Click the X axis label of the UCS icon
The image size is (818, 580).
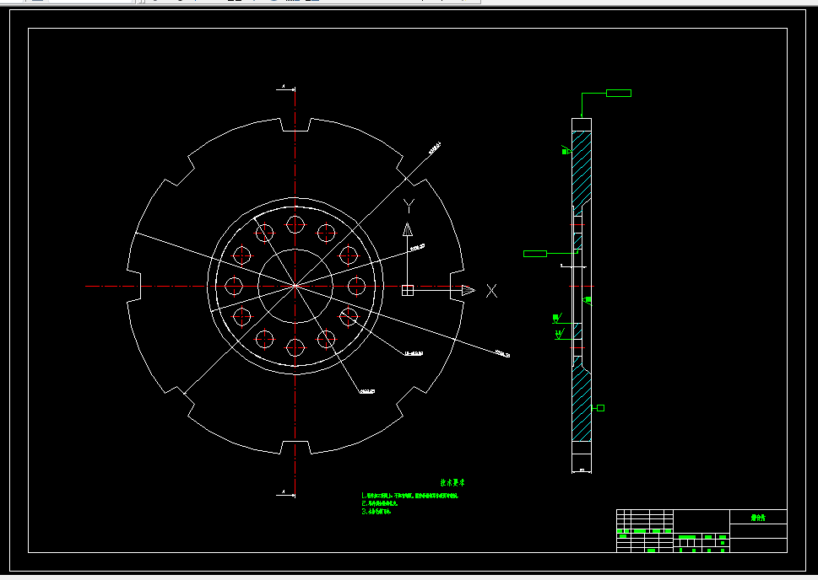click(491, 291)
